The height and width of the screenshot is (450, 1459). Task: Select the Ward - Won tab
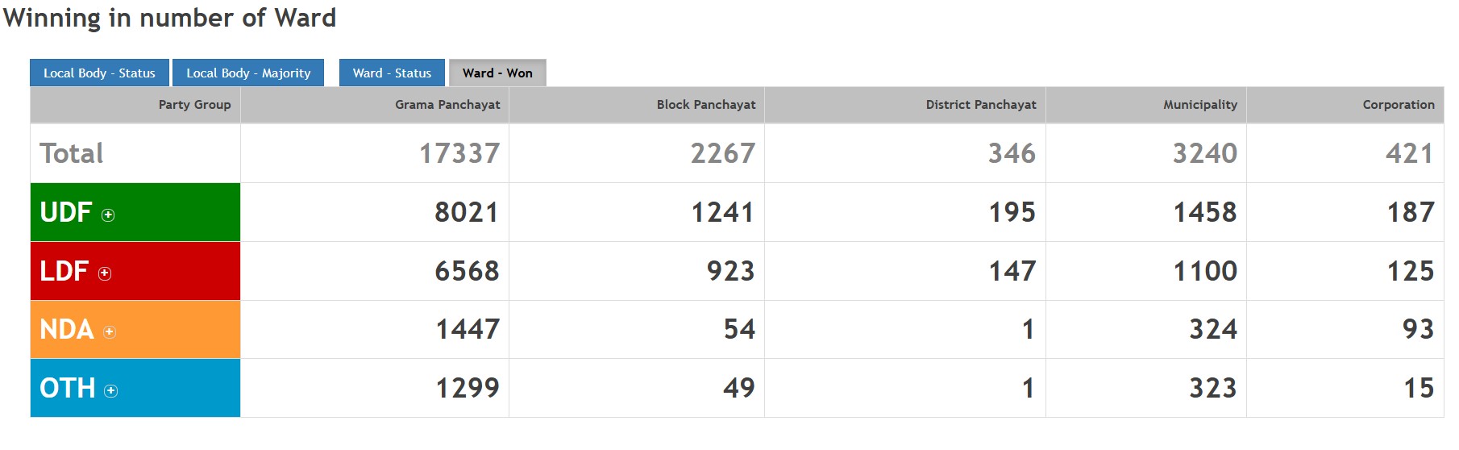(497, 73)
